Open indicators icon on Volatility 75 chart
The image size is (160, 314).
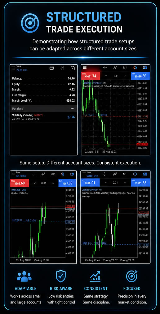pos(114,68)
